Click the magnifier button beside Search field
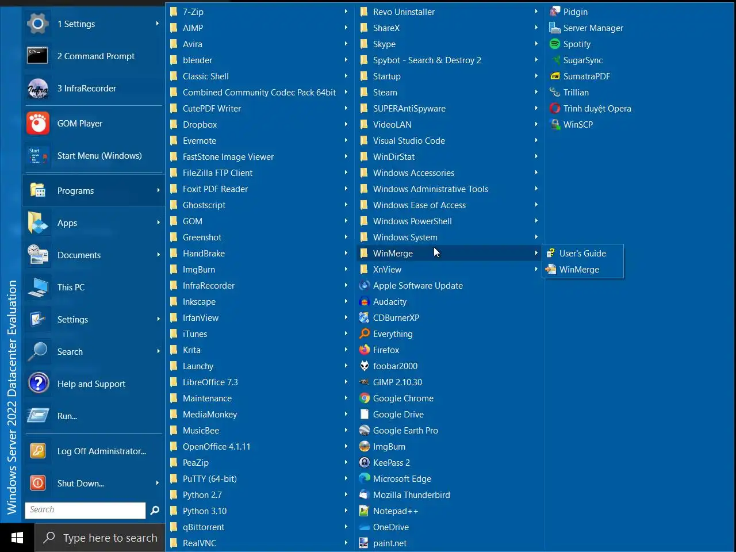Viewport: 736px width, 552px height. (155, 510)
